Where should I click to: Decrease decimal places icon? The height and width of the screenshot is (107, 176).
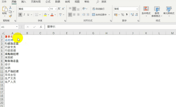click(x=136, y=15)
